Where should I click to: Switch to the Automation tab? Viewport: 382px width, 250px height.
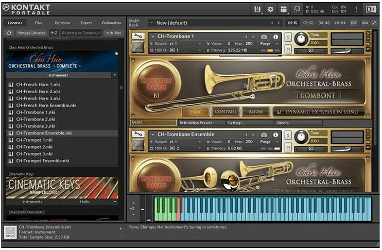[111, 23]
